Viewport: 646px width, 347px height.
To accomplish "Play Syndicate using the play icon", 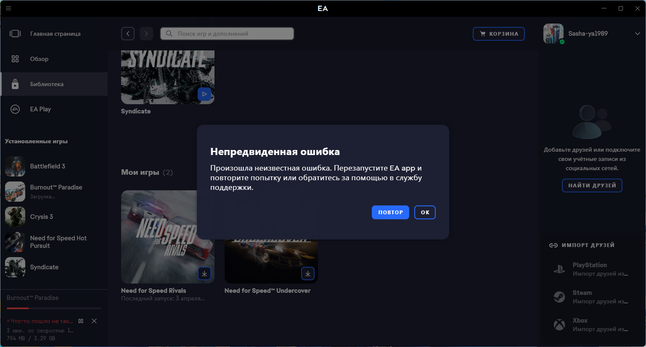I will (204, 94).
